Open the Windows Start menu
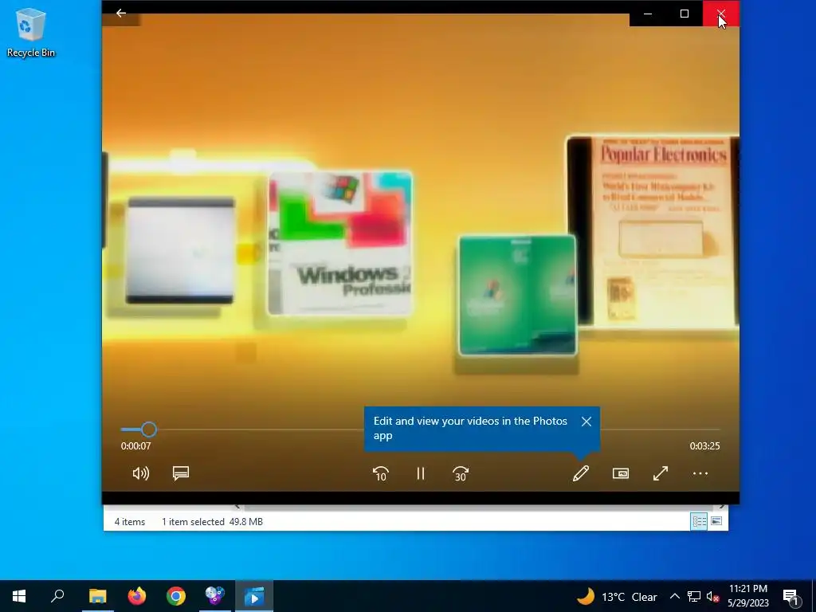The image size is (816, 612). click(19, 596)
